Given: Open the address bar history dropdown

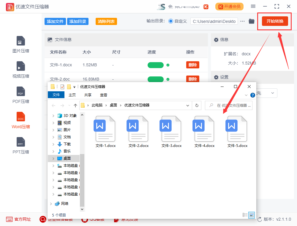Looking at the screenshot, I should point(187,105).
